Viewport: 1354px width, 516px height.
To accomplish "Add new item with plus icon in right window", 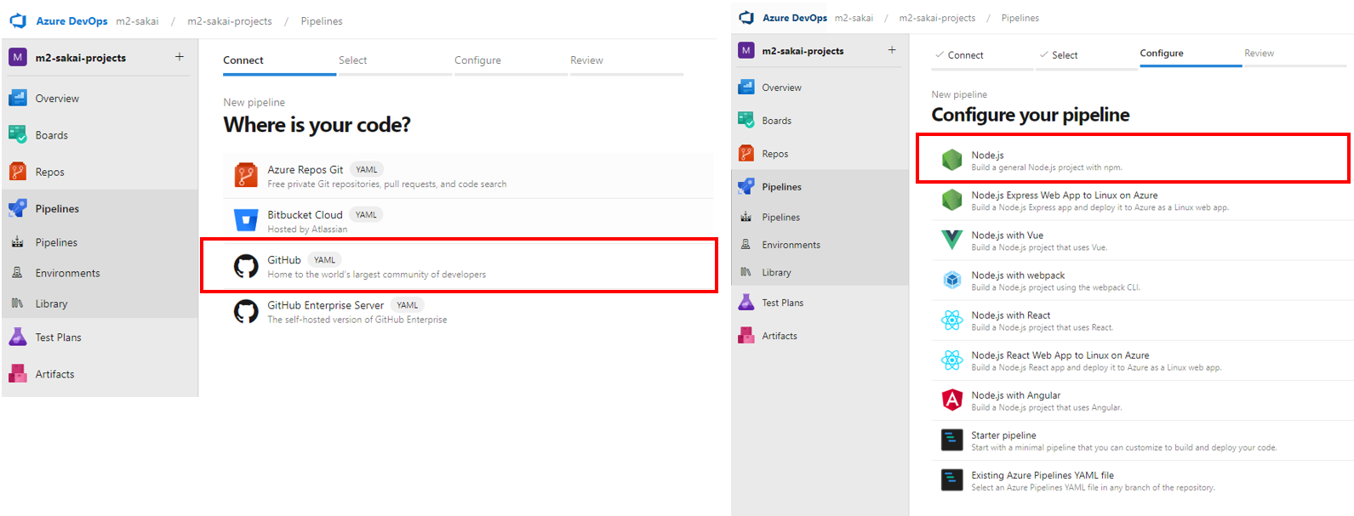I will (892, 50).
